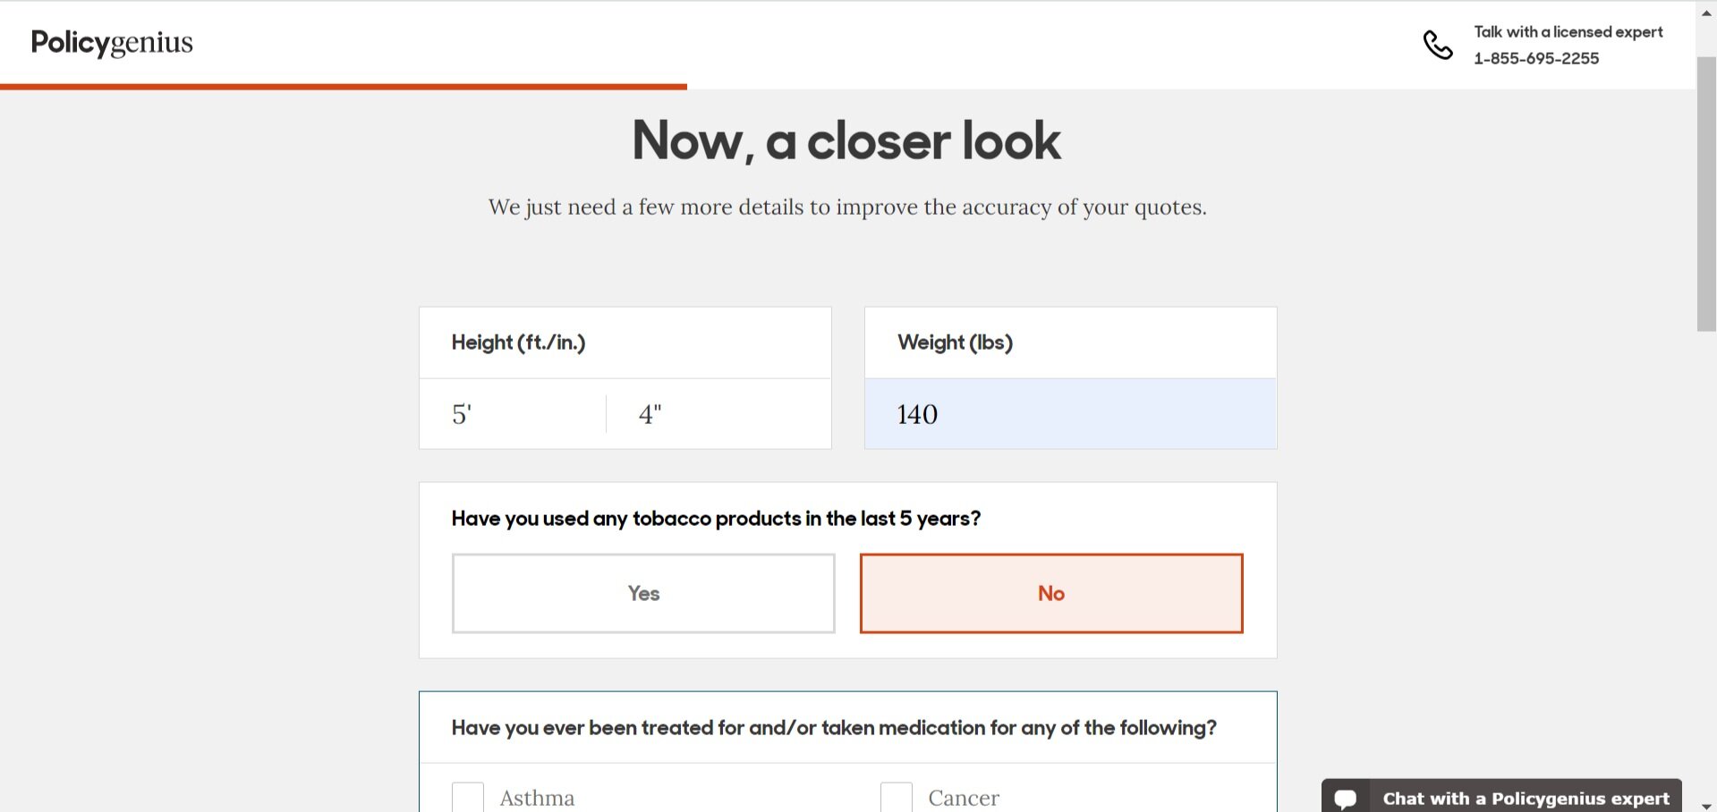This screenshot has width=1717, height=812.
Task: Click the scrollbar down arrow
Action: [x=1706, y=805]
